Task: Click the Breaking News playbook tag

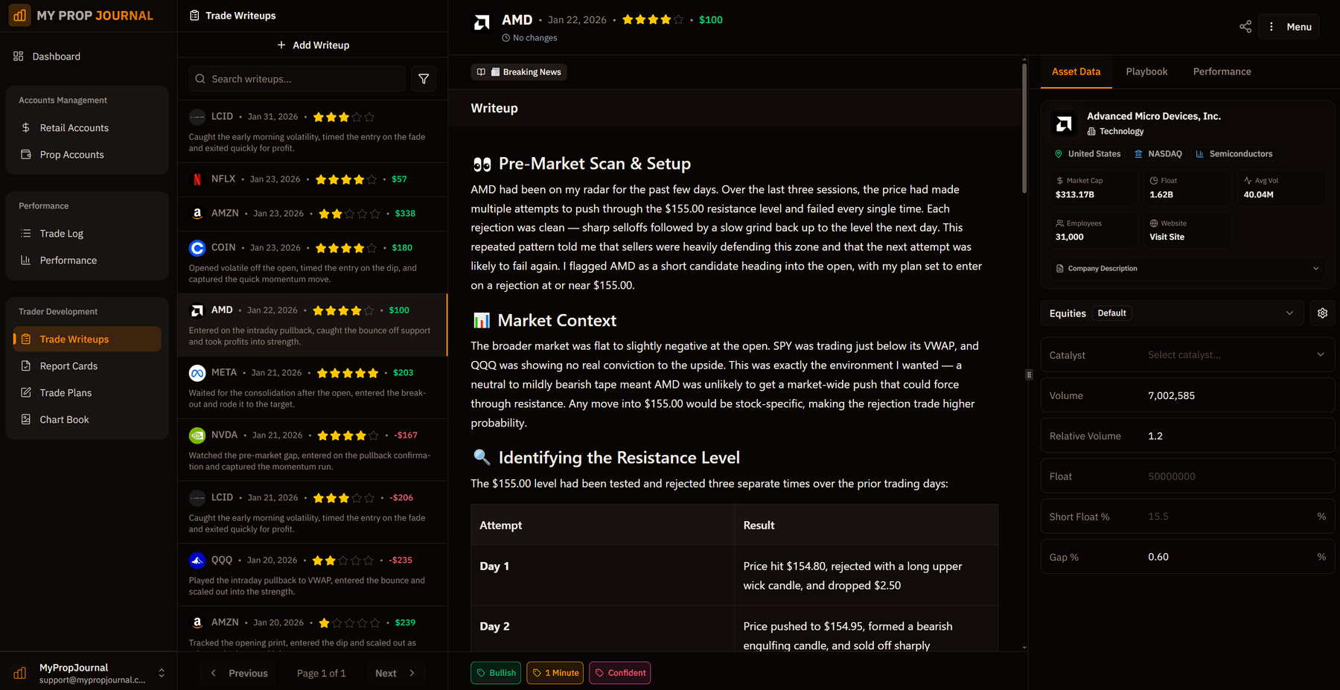Action: click(520, 72)
